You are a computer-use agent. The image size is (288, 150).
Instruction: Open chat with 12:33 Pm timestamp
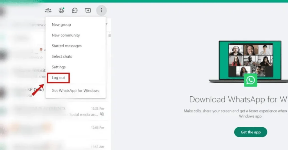coord(55,111)
